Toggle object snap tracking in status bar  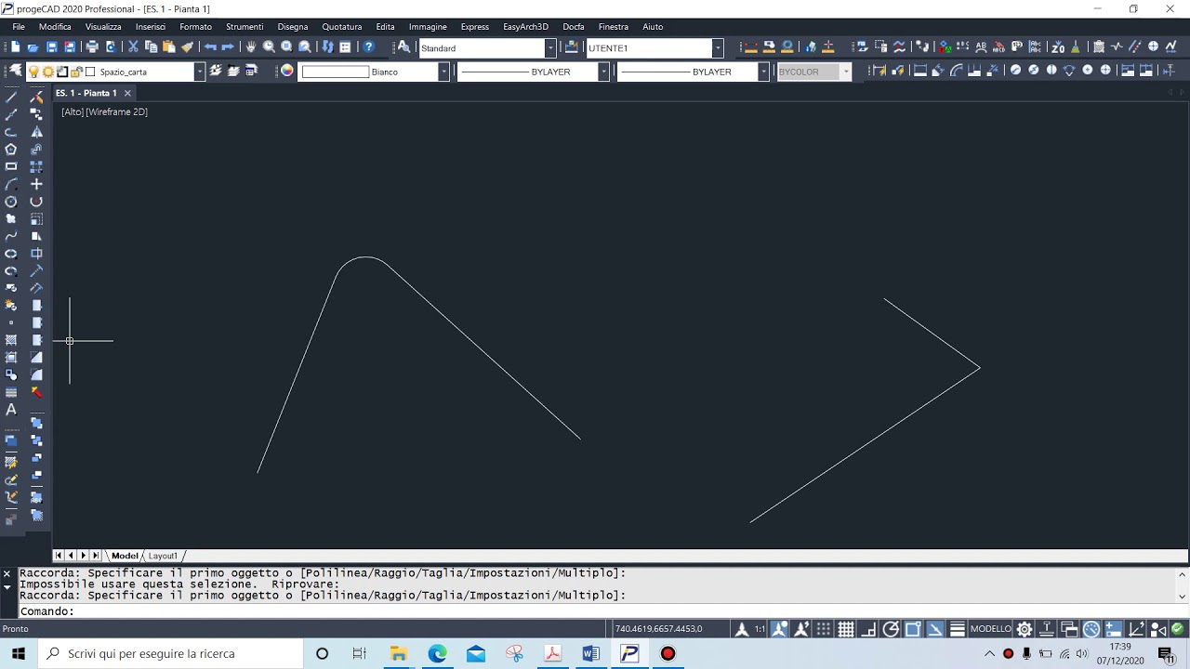click(935, 629)
